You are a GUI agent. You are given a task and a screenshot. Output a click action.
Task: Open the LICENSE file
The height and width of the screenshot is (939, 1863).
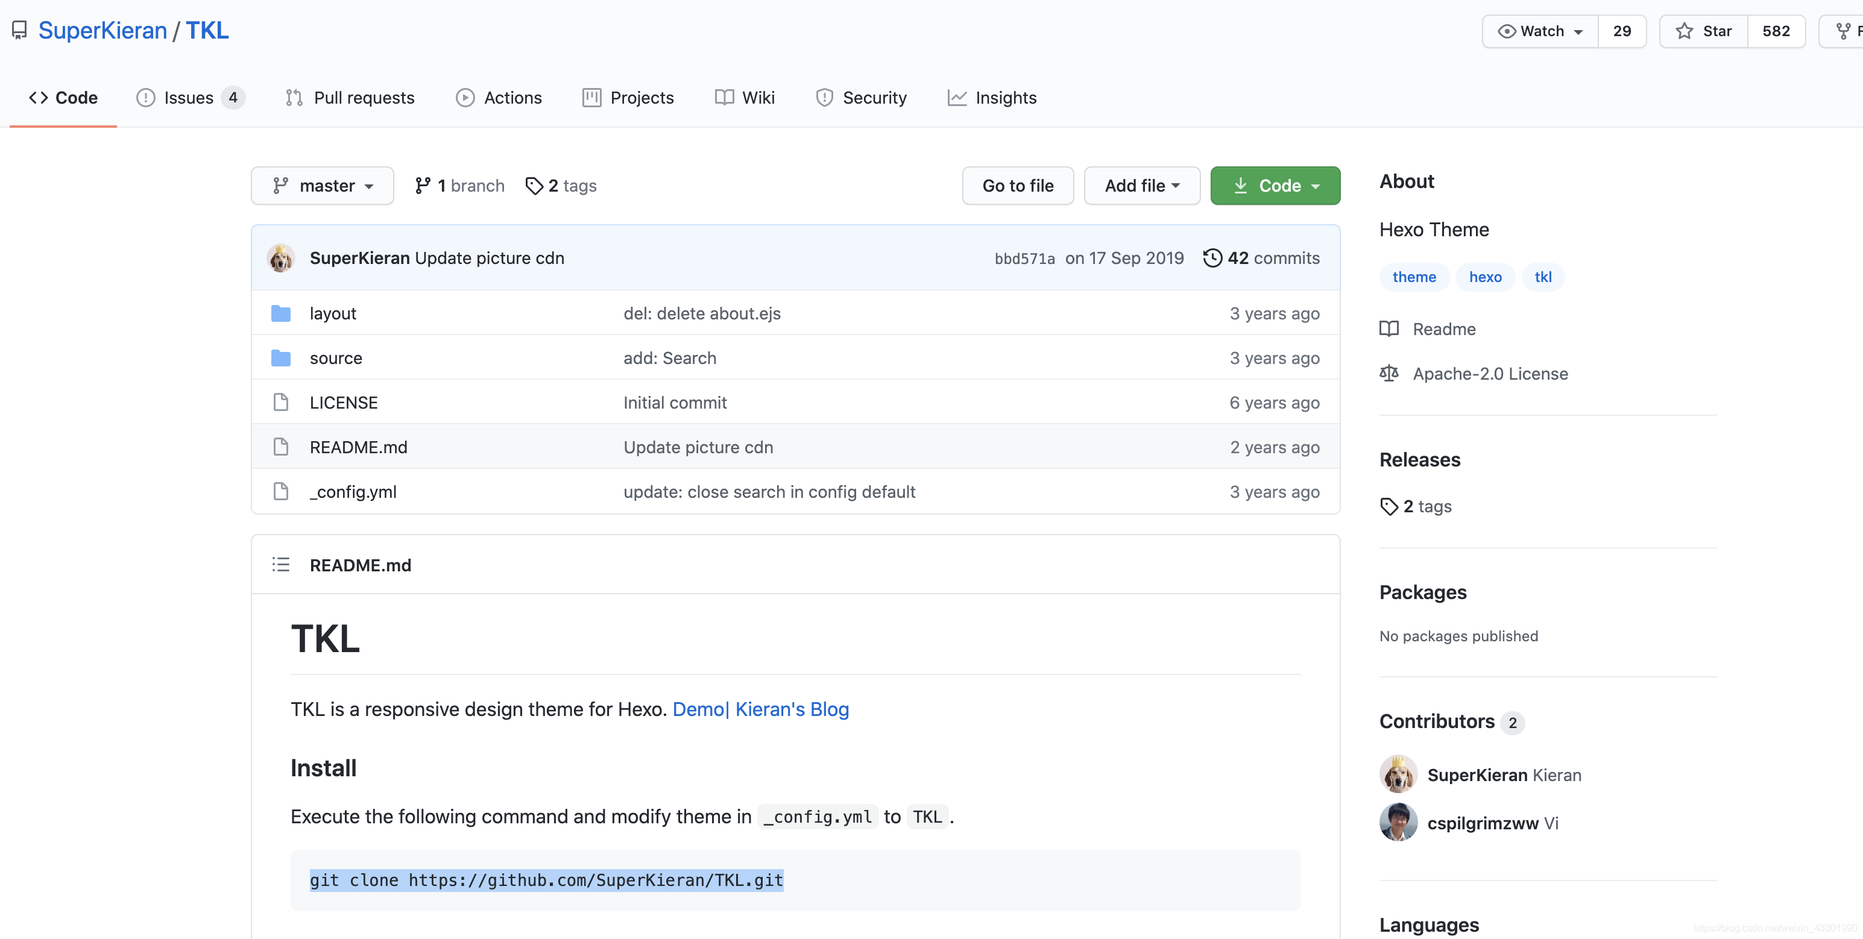344,403
